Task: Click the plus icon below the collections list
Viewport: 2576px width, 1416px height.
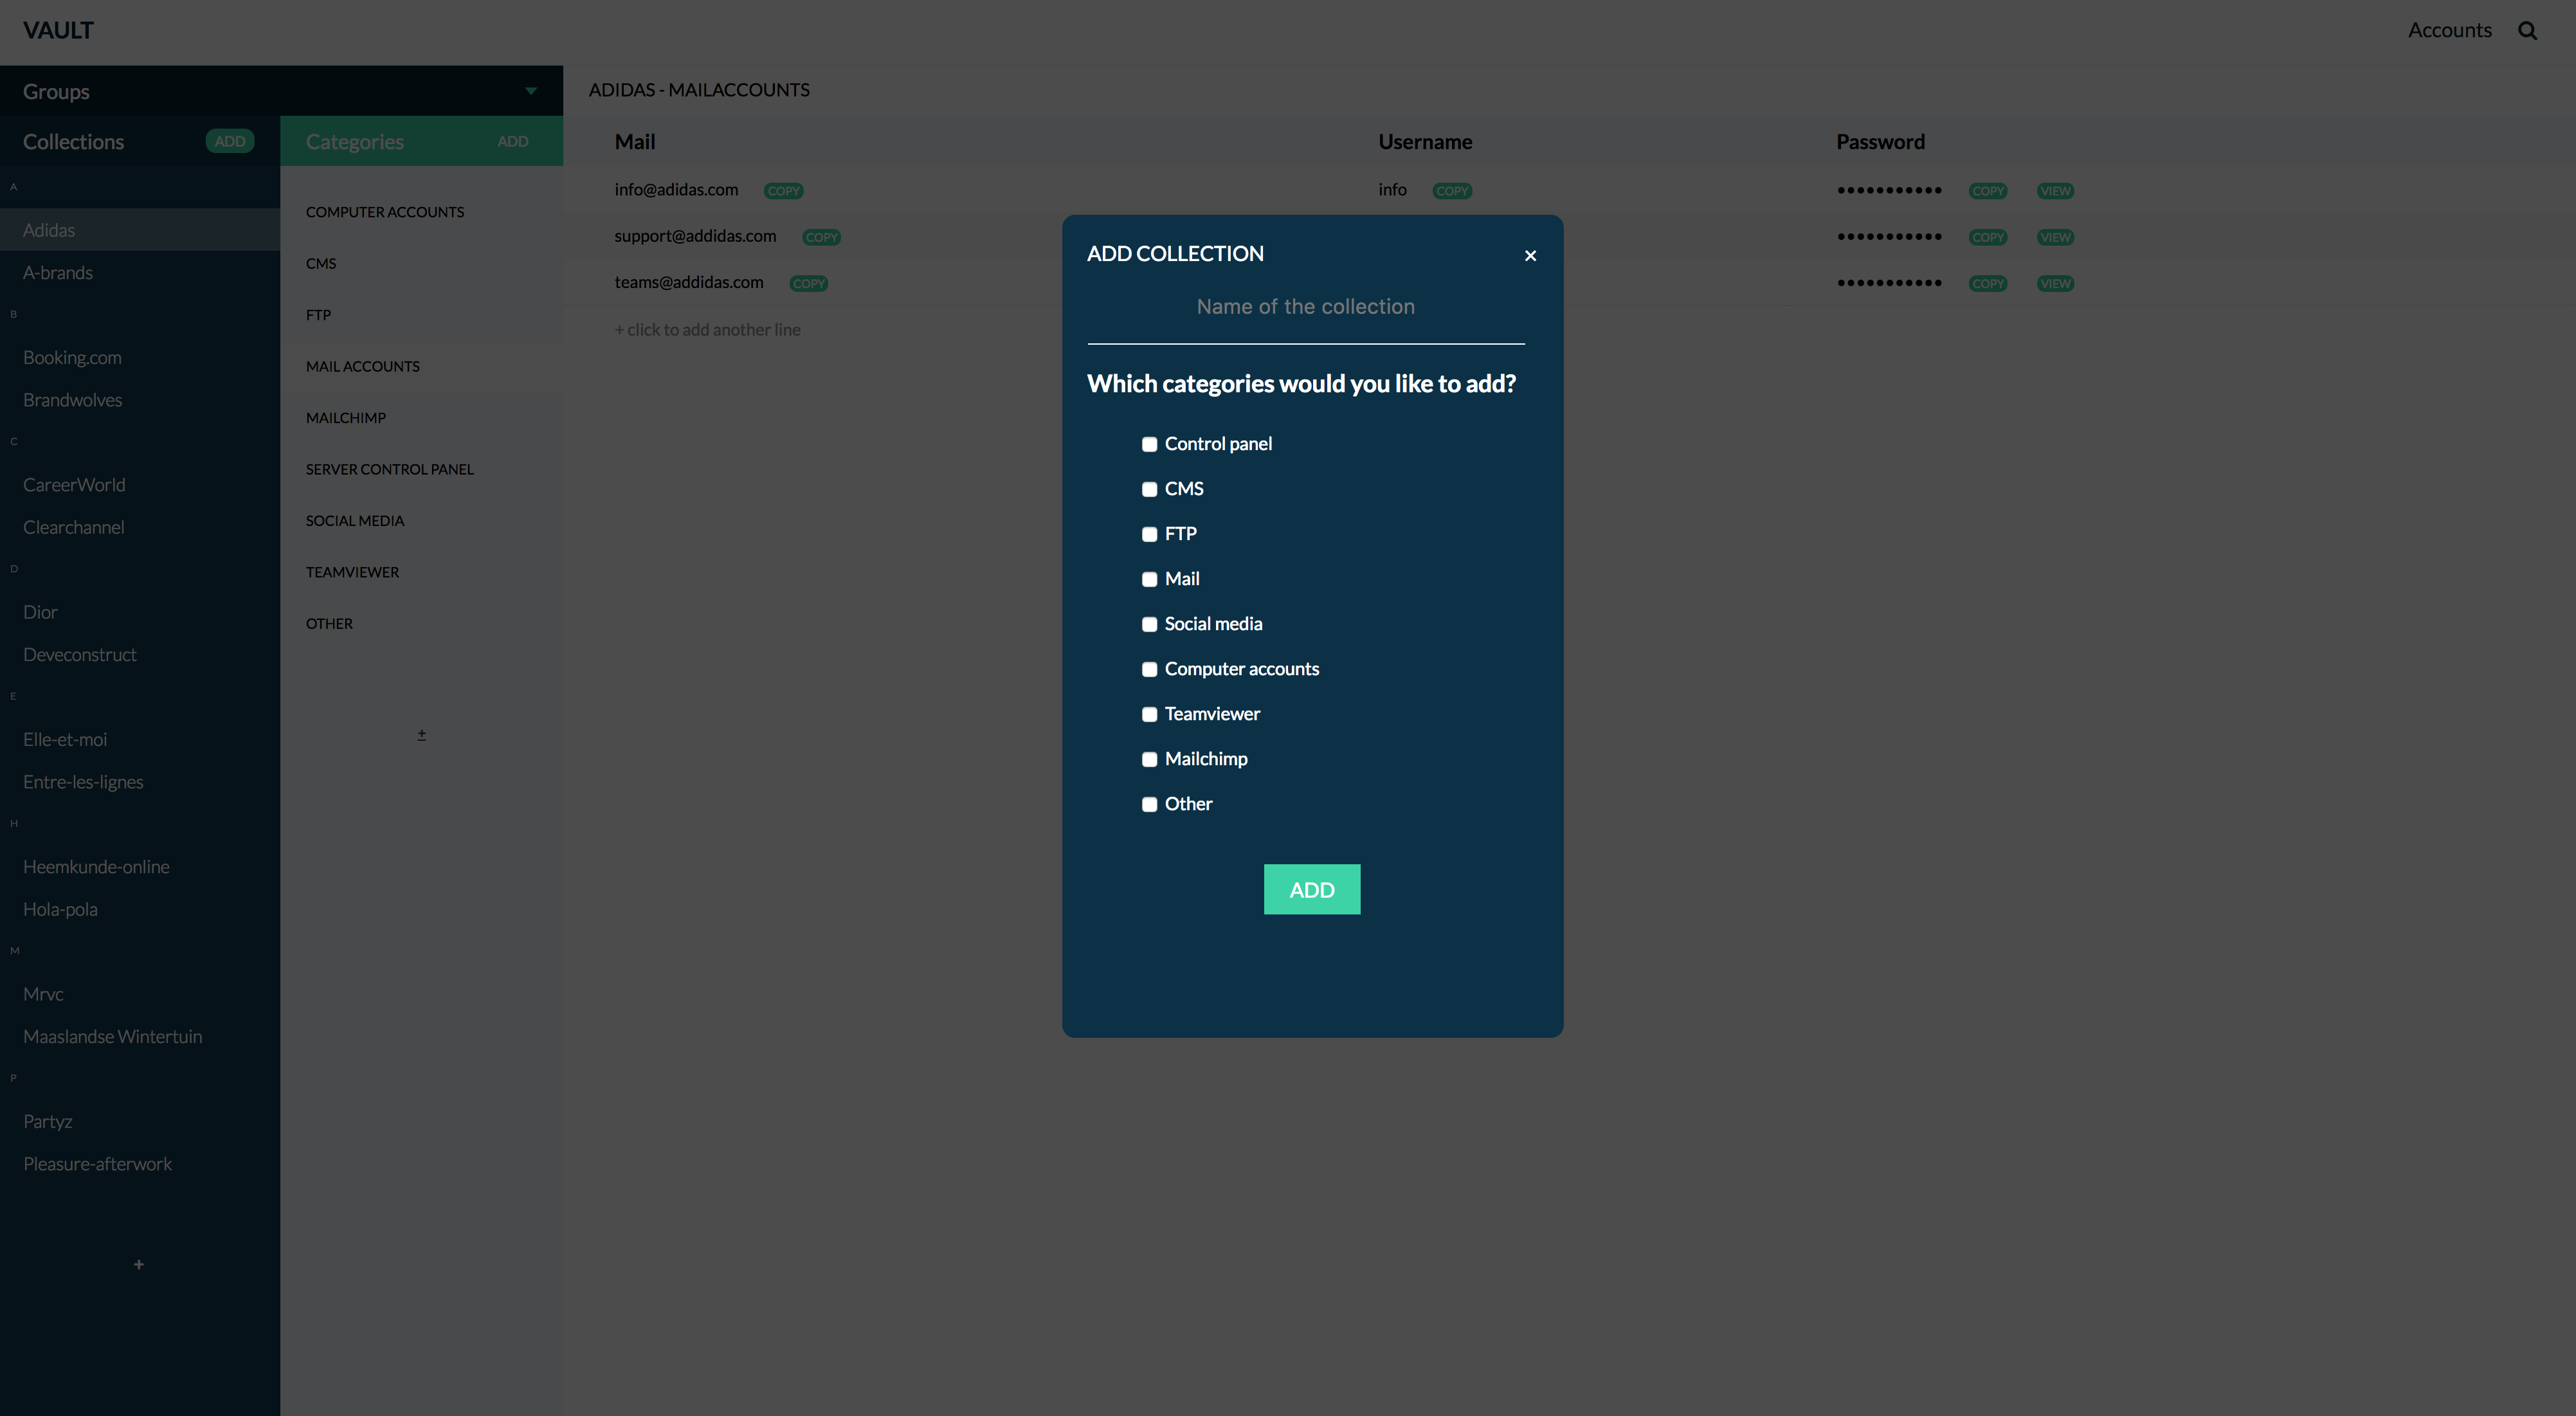Action: point(139,1264)
